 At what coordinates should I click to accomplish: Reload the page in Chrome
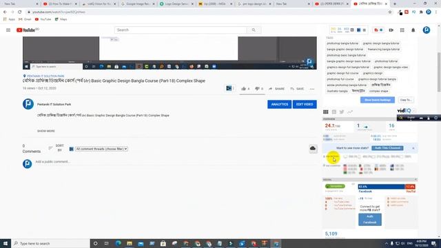coord(20,12)
